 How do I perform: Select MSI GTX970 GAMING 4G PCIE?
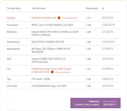tap(48, 42)
